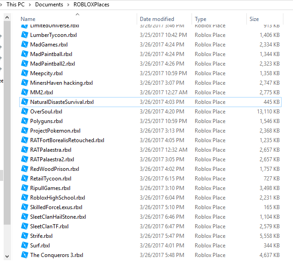Click the 165 KB size value
The width and height of the screenshot is (293, 262).
[272, 207]
